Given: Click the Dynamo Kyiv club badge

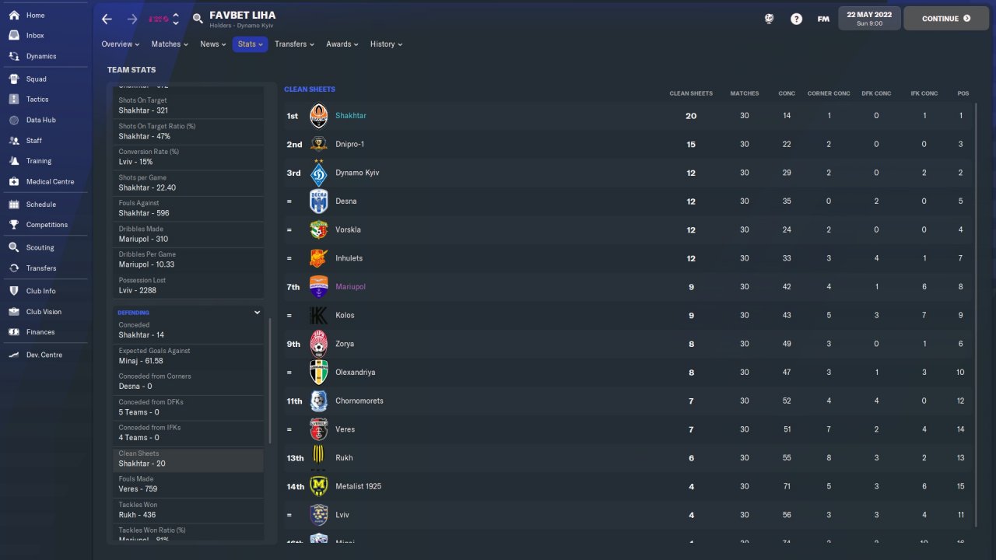Looking at the screenshot, I should pyautogui.click(x=319, y=173).
